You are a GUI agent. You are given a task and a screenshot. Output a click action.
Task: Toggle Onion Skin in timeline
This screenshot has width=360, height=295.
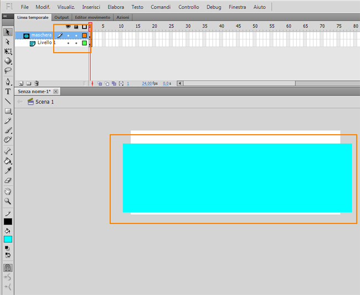click(100, 84)
